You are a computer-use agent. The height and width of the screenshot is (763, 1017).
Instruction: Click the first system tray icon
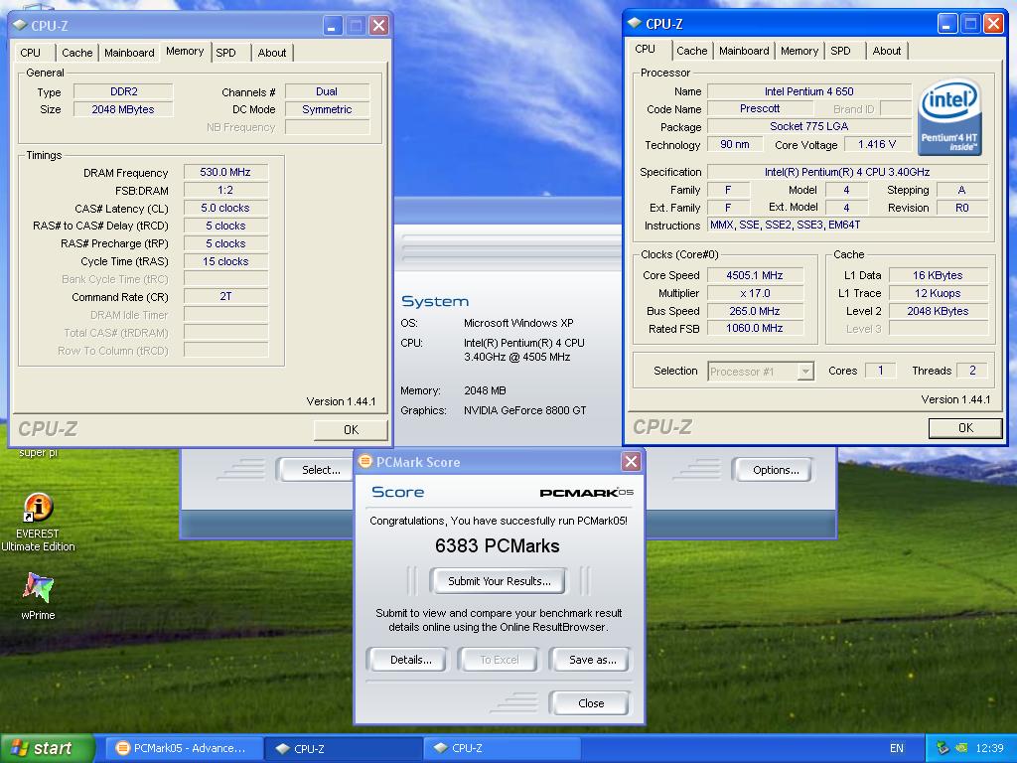coord(943,748)
